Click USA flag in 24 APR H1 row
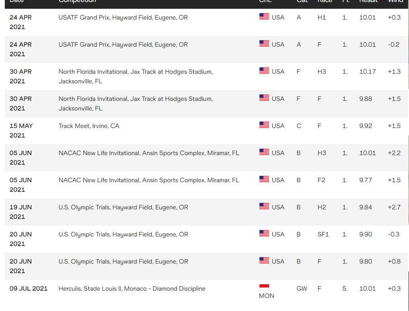 264,16
